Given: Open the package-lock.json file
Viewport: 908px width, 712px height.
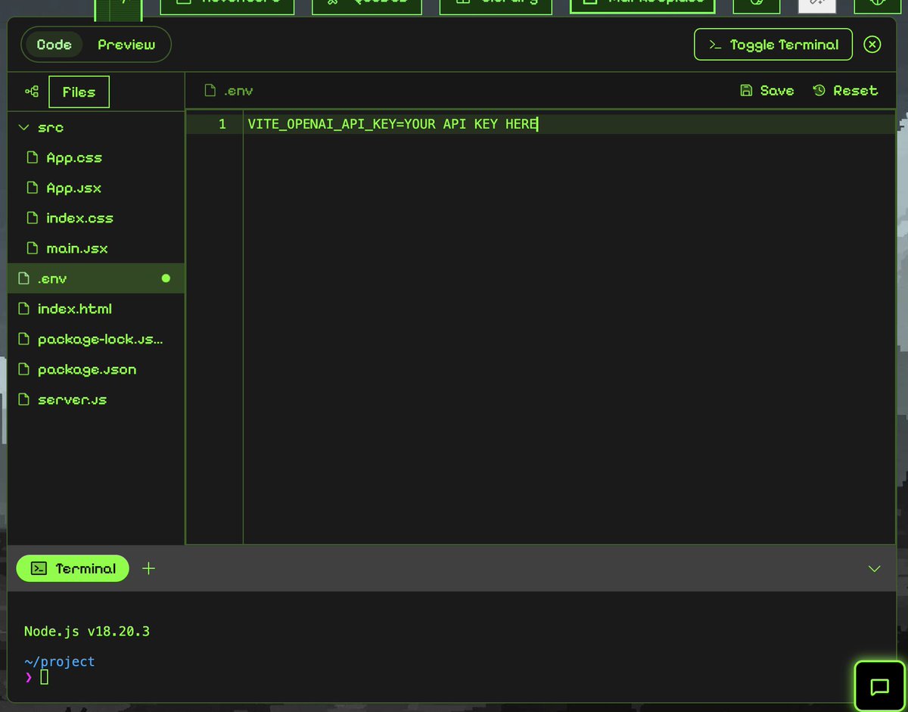Looking at the screenshot, I should click(96, 339).
